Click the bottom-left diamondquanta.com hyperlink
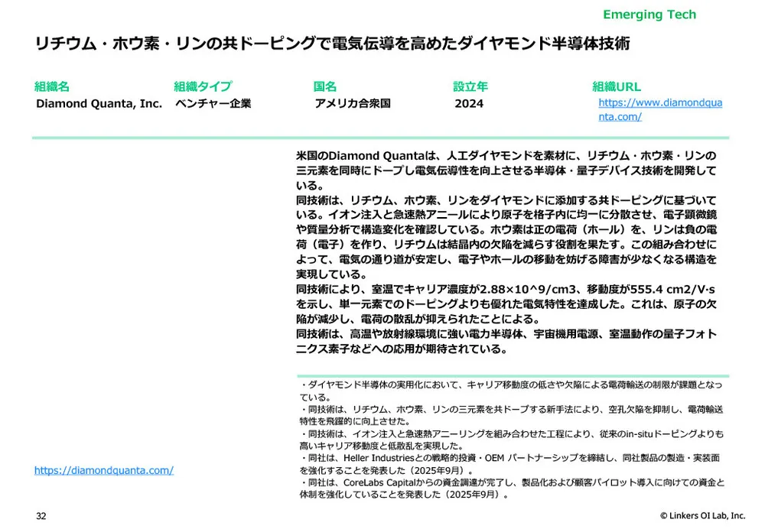 click(103, 470)
